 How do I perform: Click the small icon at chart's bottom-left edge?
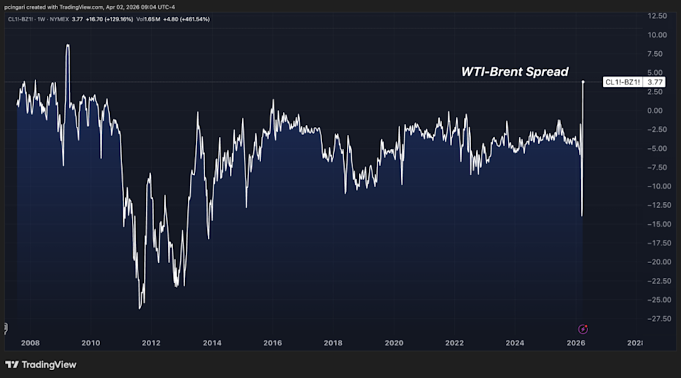pyautogui.click(x=4, y=328)
